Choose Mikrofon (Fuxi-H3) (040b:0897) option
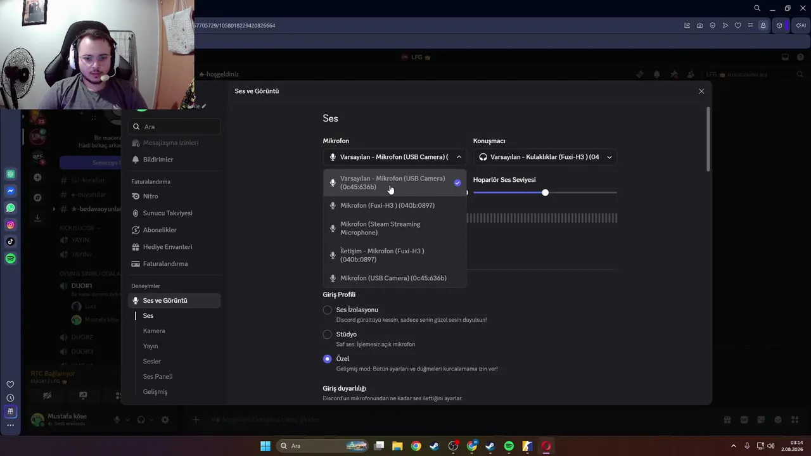This screenshot has height=456, width=811. [x=395, y=205]
